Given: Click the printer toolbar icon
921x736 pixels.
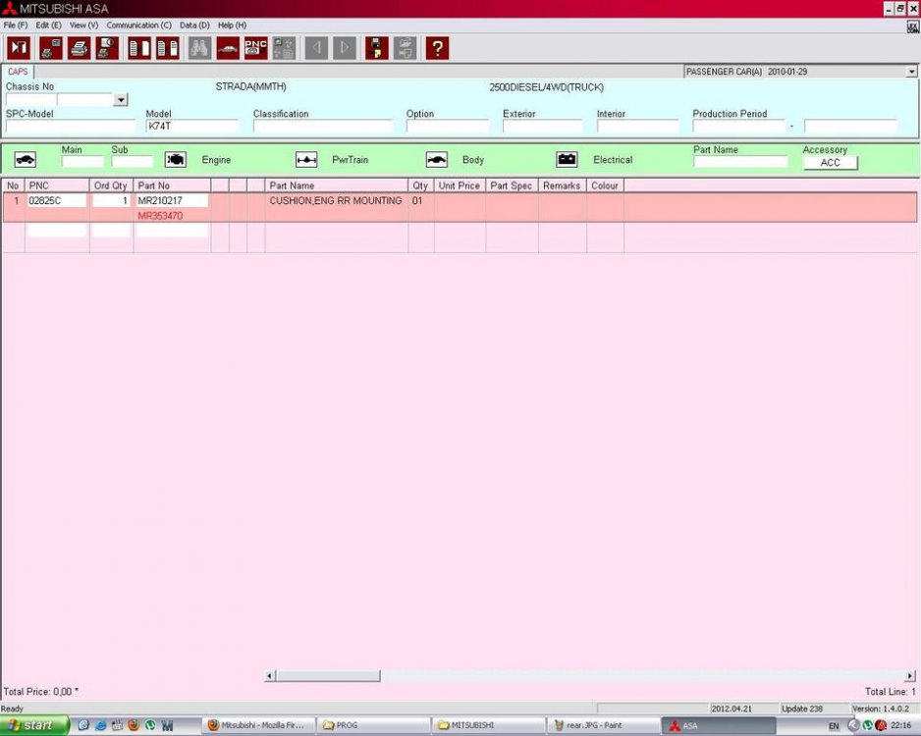Looking at the screenshot, I should pyautogui.click(x=79, y=47).
